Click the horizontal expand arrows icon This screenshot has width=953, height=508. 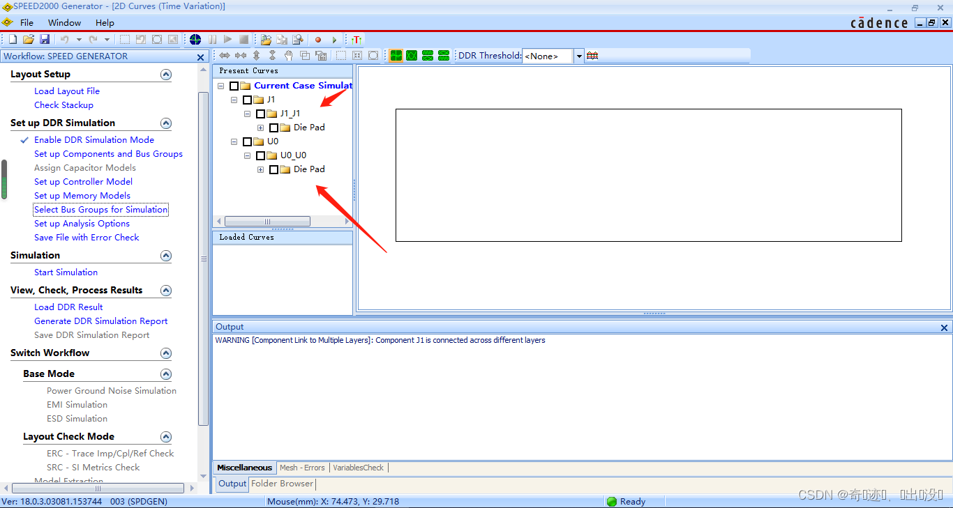point(225,56)
